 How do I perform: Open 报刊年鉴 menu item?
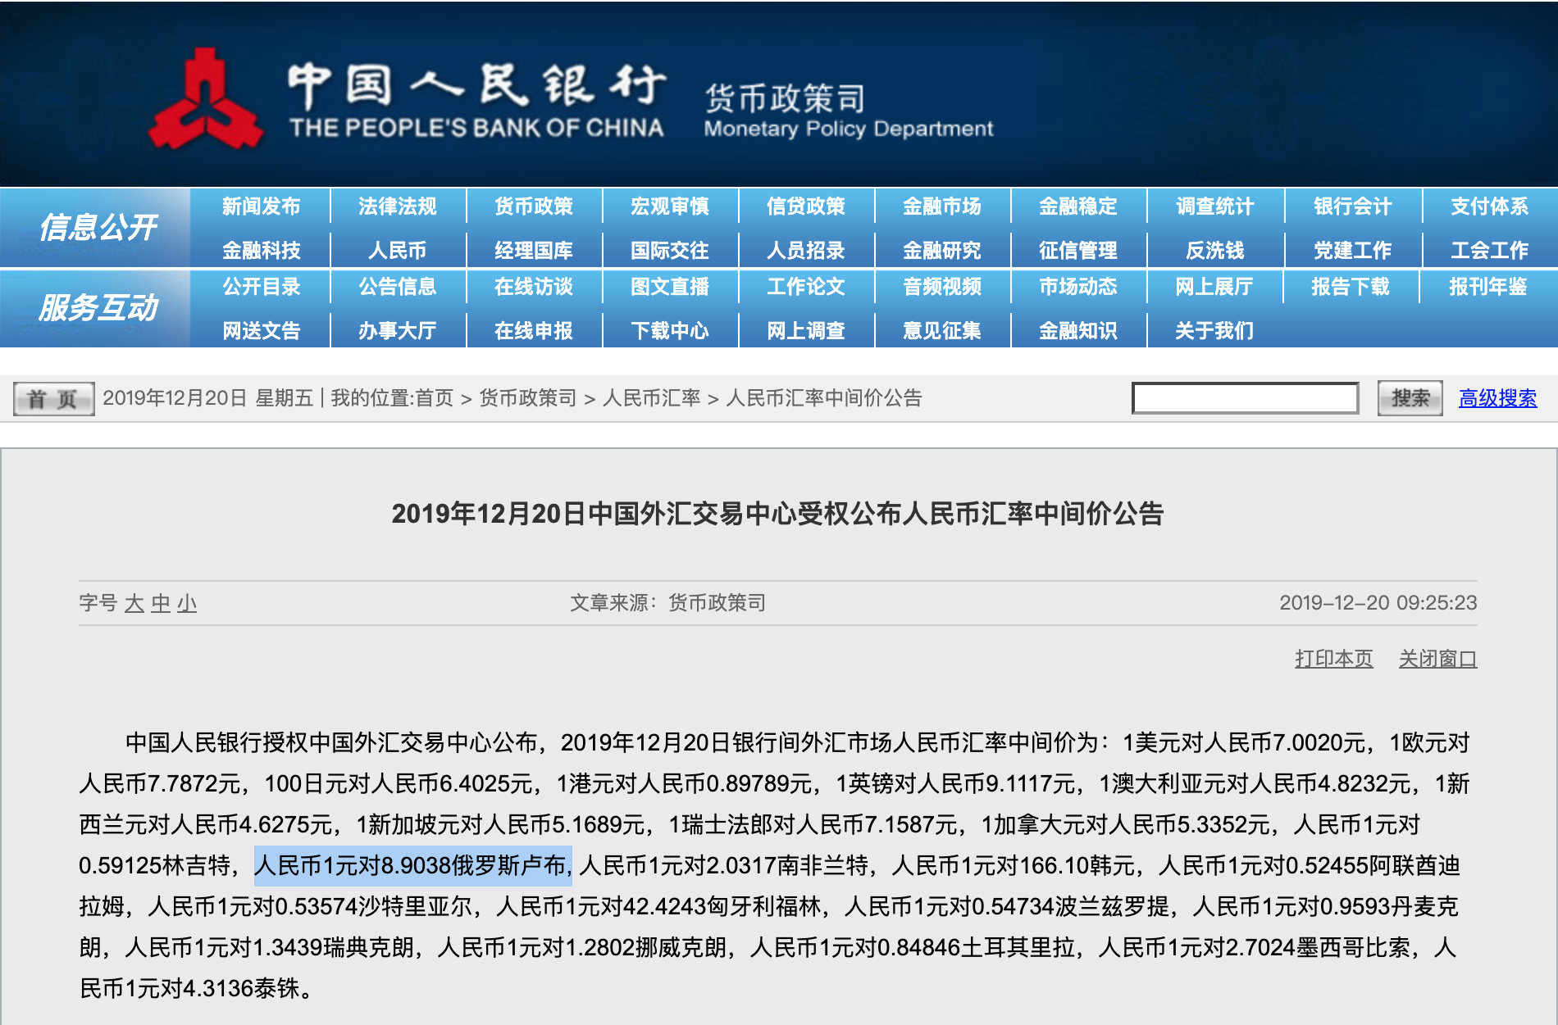coord(1487,287)
